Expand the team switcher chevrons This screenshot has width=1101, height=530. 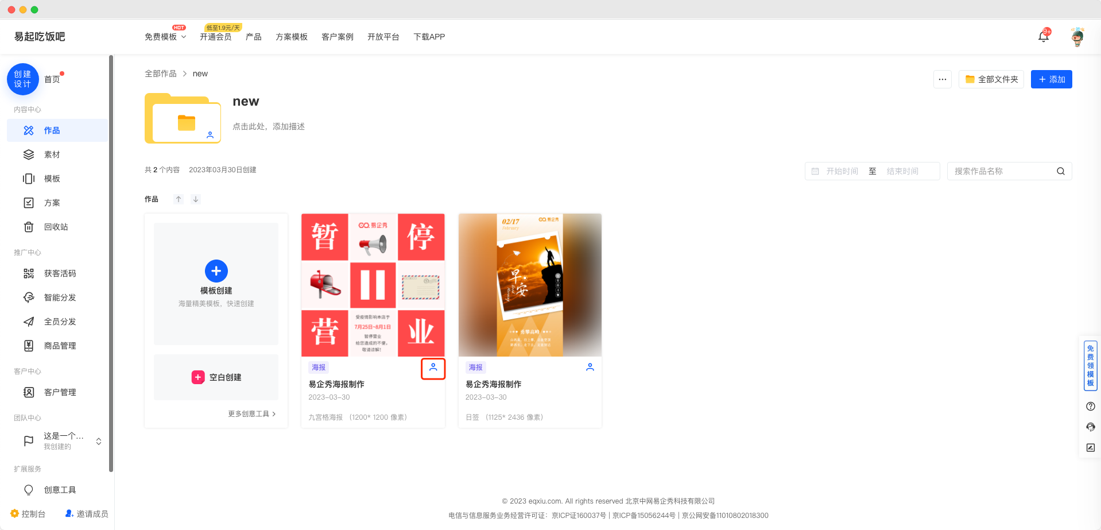click(99, 441)
